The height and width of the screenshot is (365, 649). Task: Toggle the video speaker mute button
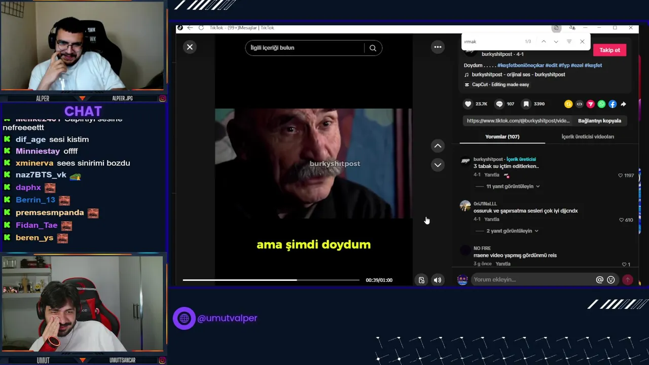[x=438, y=280]
